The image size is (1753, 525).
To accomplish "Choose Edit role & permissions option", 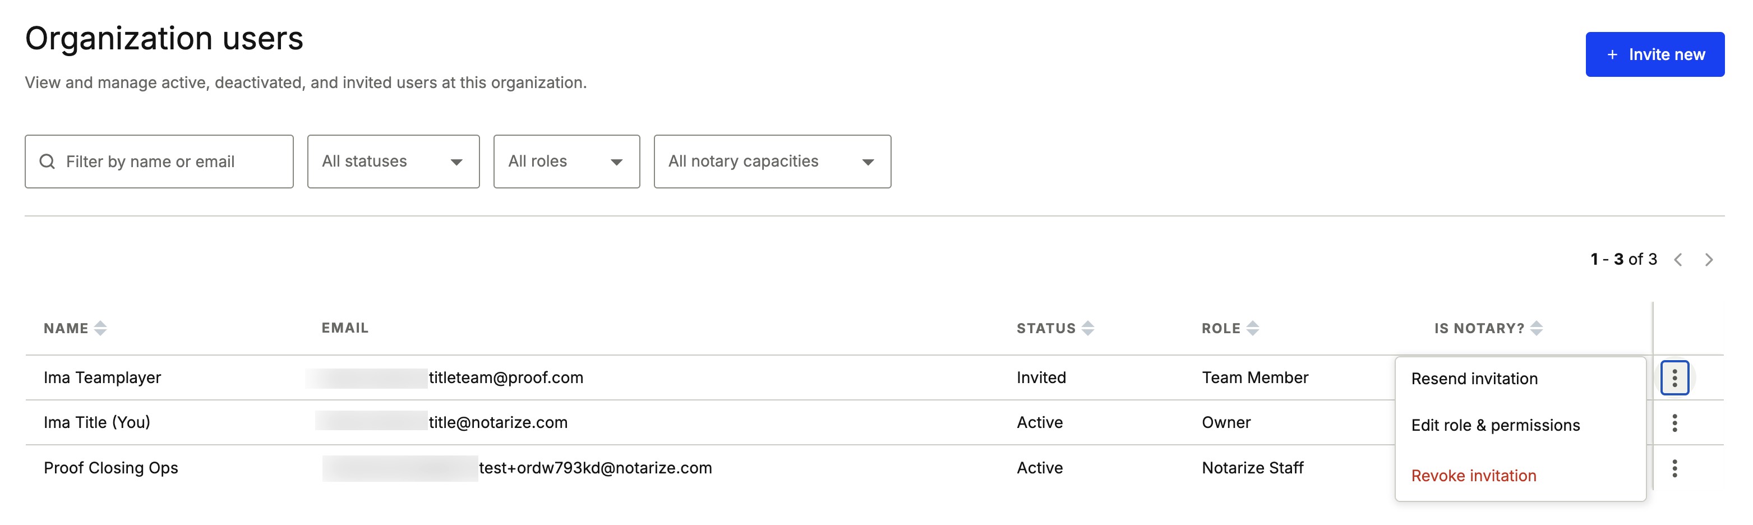I will coord(1495,426).
